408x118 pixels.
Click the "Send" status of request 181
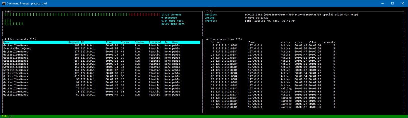138,48
